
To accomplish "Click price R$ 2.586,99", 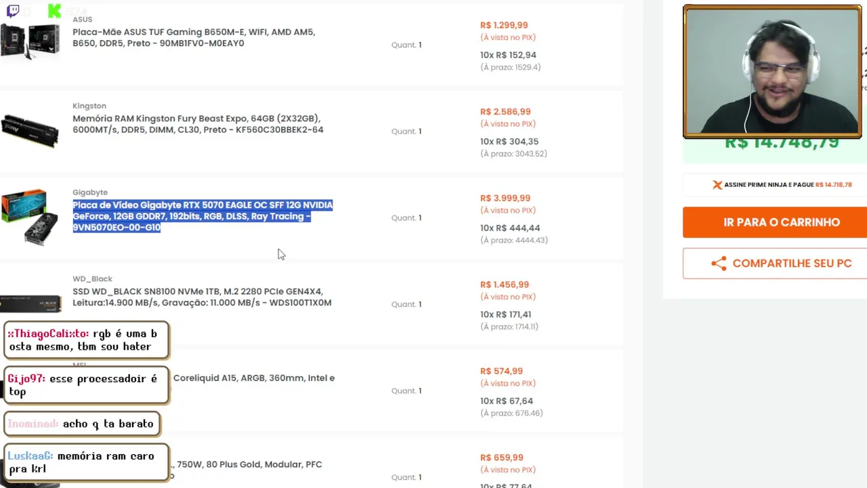I will pyautogui.click(x=505, y=112).
